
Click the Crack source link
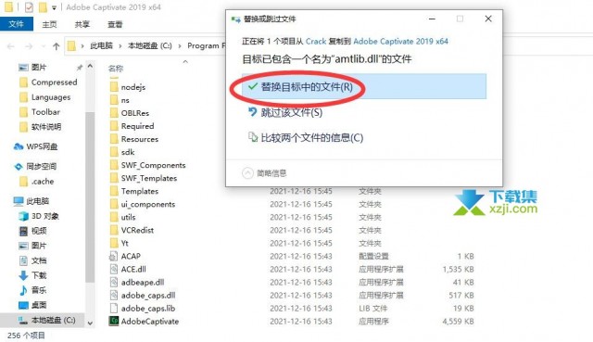(316, 41)
